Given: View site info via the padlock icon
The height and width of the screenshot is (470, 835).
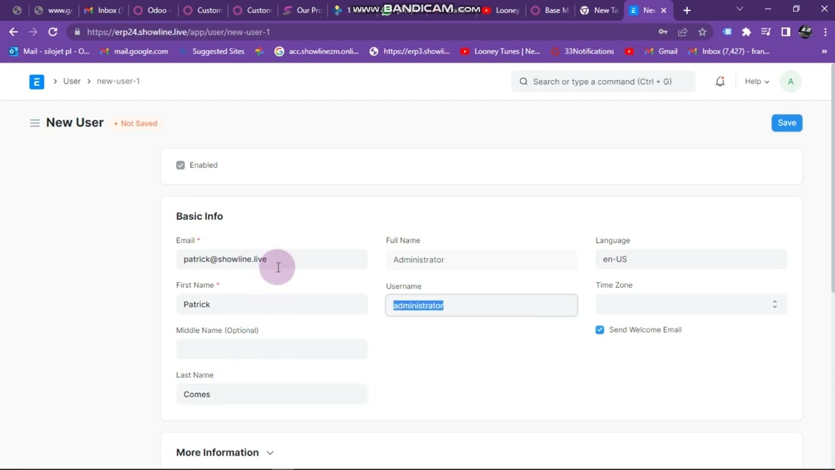Looking at the screenshot, I should (78, 32).
